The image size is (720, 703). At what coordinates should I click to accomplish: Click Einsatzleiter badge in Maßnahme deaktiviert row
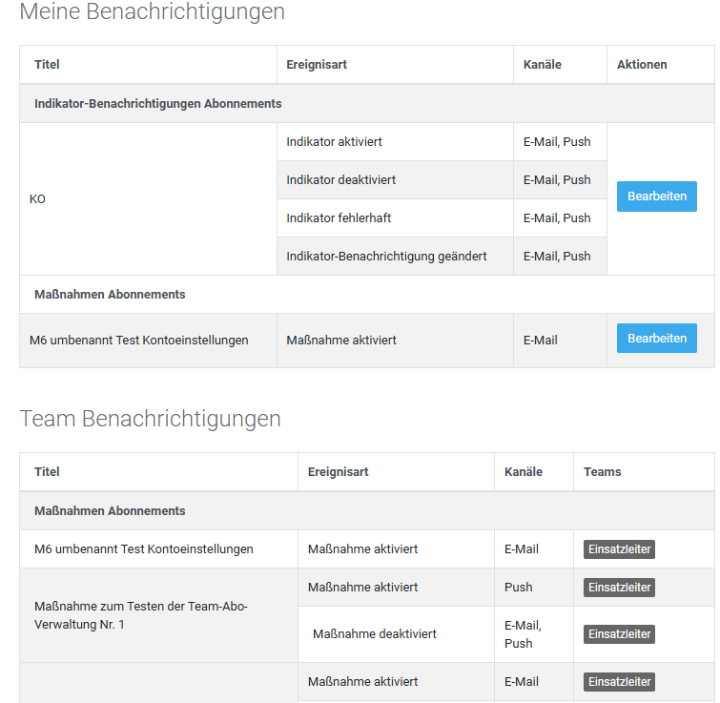point(619,634)
